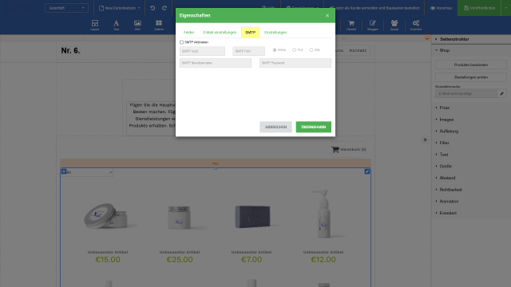Open the publish options dropdown arrow

(505, 8)
